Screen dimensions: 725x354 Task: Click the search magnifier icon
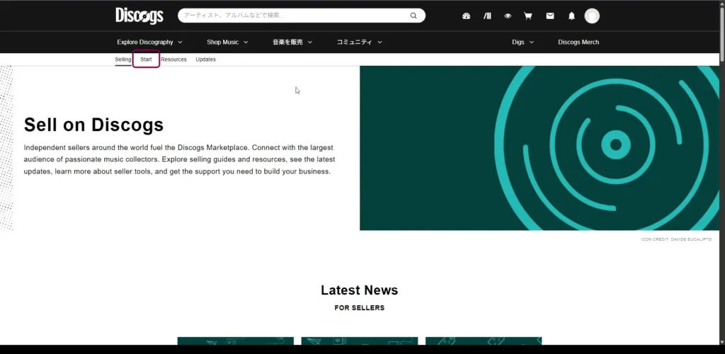point(413,16)
